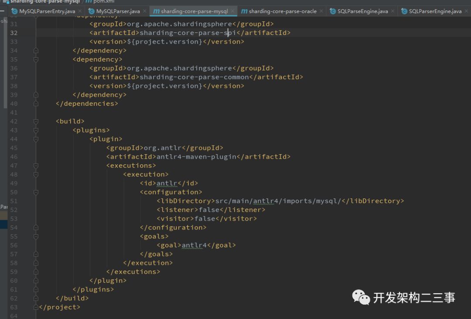Toggle fold marker at closing project tag
This screenshot has width=471, height=319.
click(36, 307)
